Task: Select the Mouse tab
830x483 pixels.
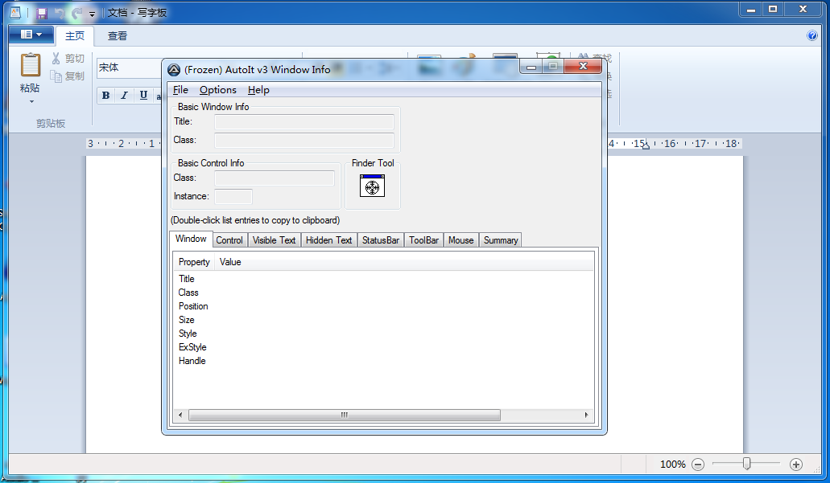Action: click(x=461, y=240)
